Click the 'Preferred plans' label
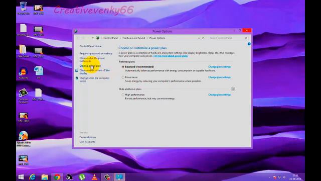 coord(127,62)
